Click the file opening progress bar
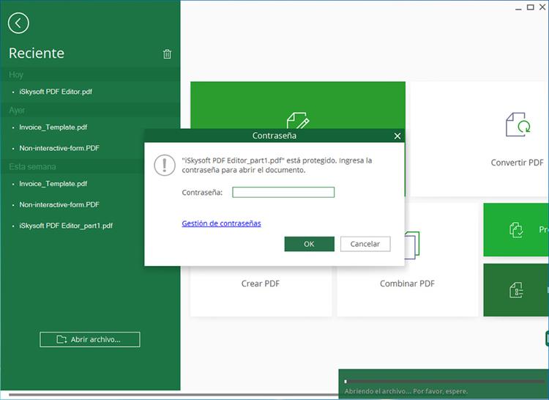The width and height of the screenshot is (549, 400). [445, 382]
